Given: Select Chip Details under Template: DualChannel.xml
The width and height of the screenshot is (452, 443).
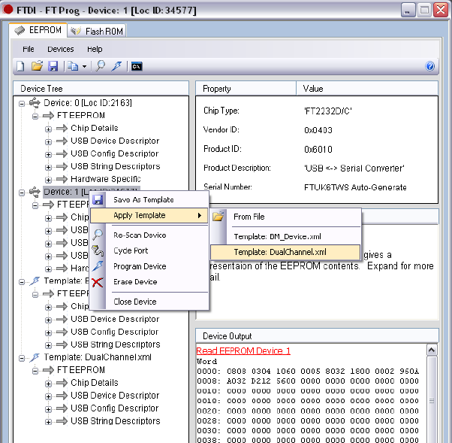Looking at the screenshot, I should tap(95, 383).
